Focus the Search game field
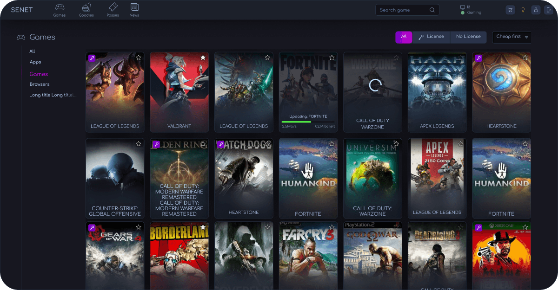Image resolution: width=558 pixels, height=290 pixels. (407, 10)
